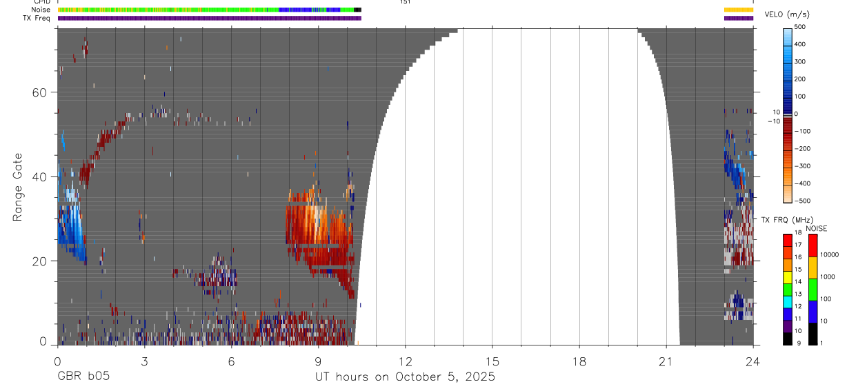
Task: Click the 'UT hours on October 5, 2025' axis title
Action: [405, 377]
